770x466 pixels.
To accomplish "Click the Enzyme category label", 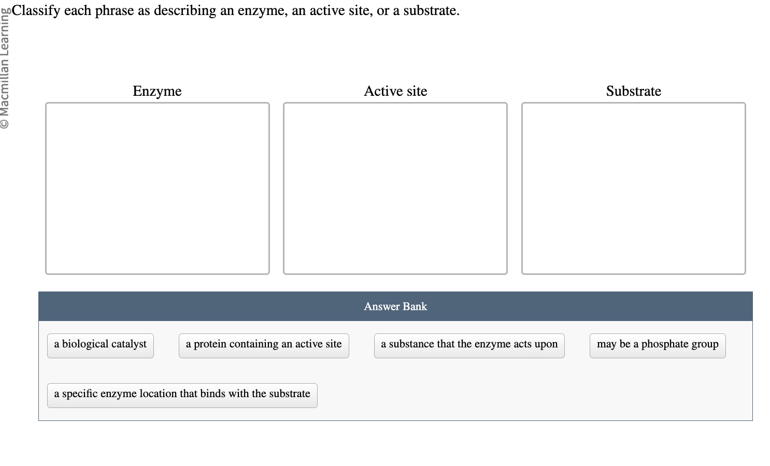I will [x=157, y=91].
